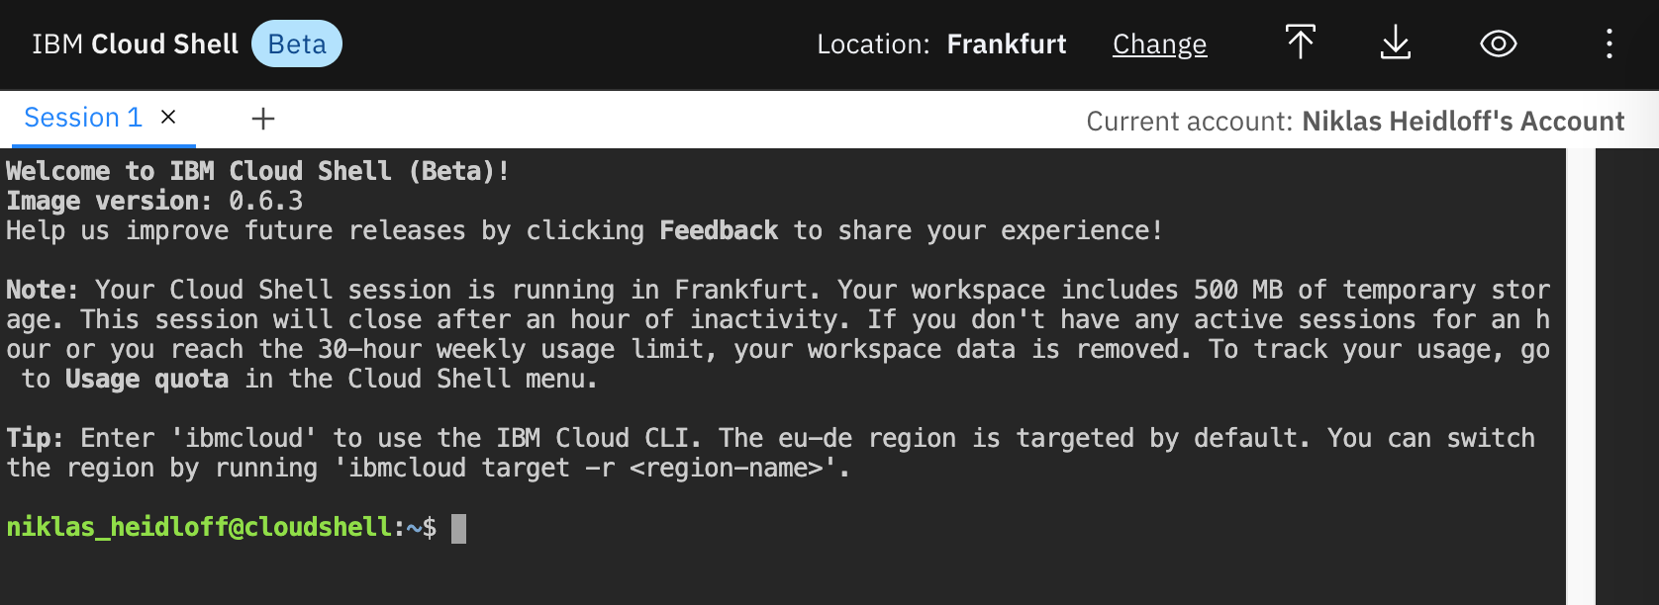Click the download file icon

(1395, 43)
